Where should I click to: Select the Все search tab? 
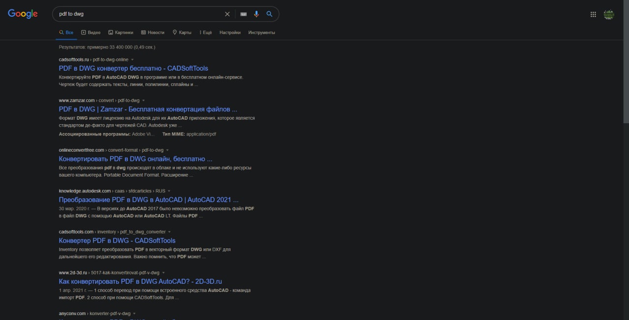click(66, 32)
